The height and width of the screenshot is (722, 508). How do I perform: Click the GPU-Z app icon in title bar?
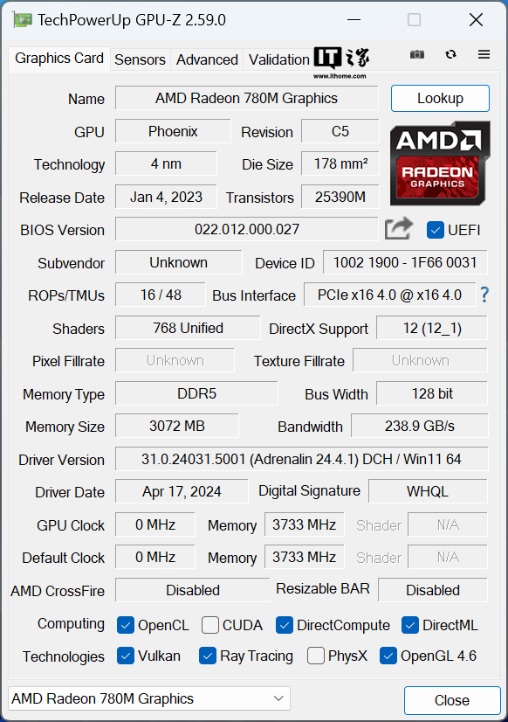pos(23,20)
